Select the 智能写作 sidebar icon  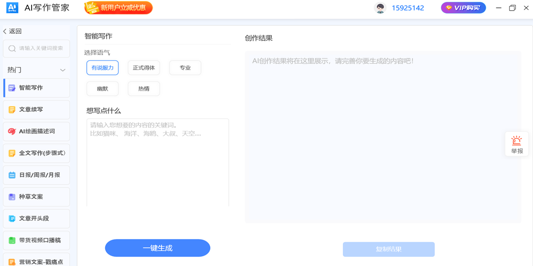[11, 88]
